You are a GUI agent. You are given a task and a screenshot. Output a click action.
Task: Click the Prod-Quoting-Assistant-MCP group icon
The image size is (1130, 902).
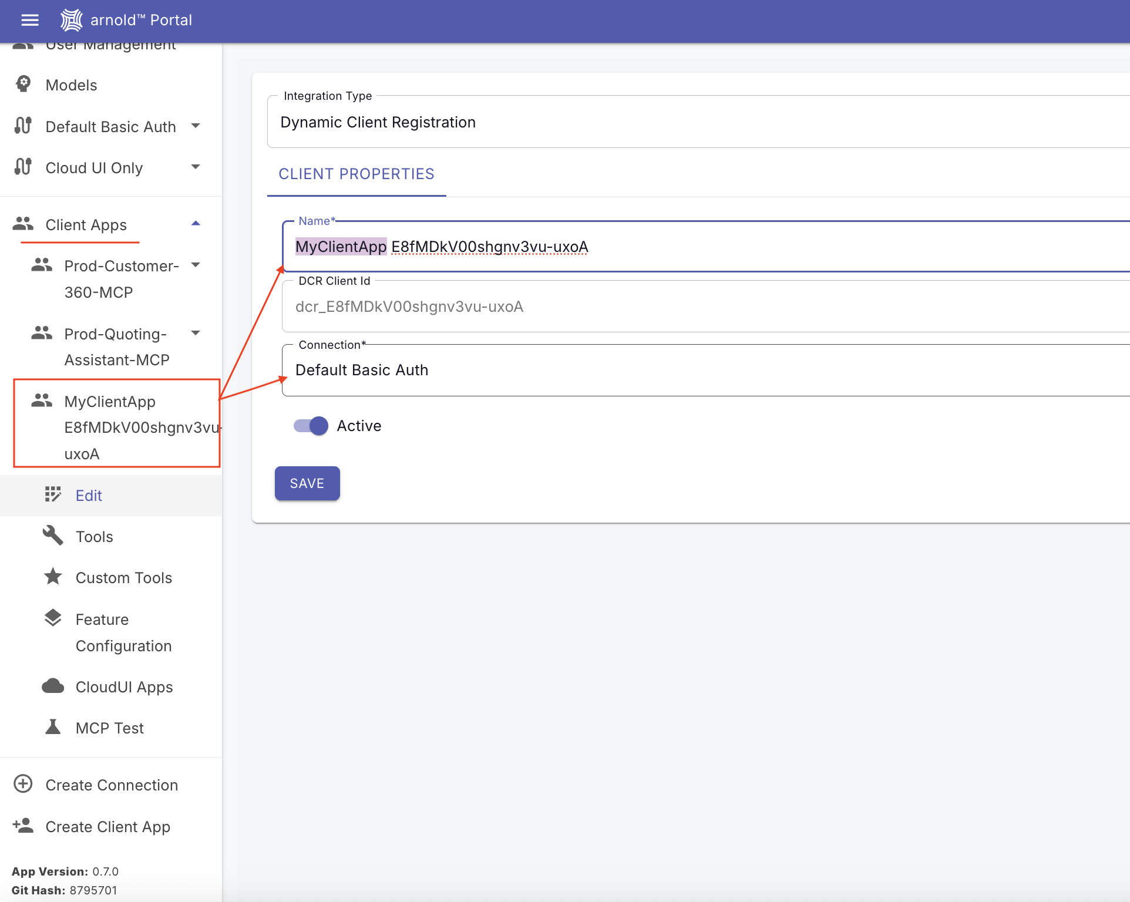[42, 333]
